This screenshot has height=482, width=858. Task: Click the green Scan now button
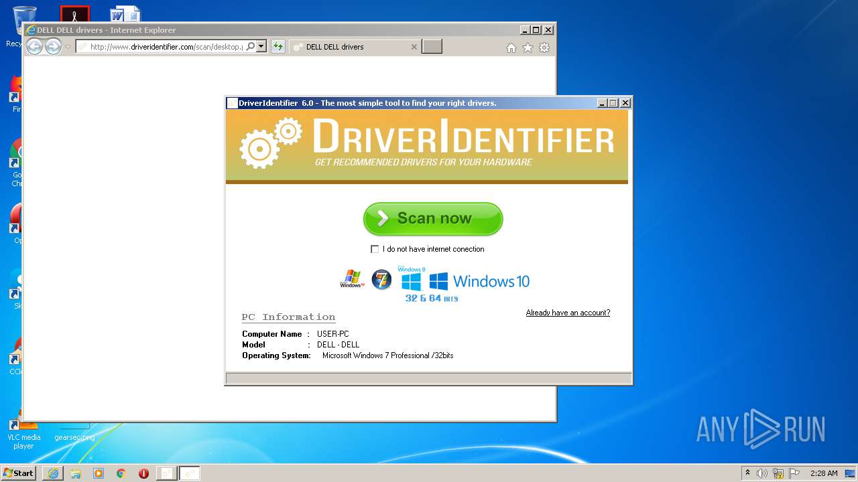point(433,218)
